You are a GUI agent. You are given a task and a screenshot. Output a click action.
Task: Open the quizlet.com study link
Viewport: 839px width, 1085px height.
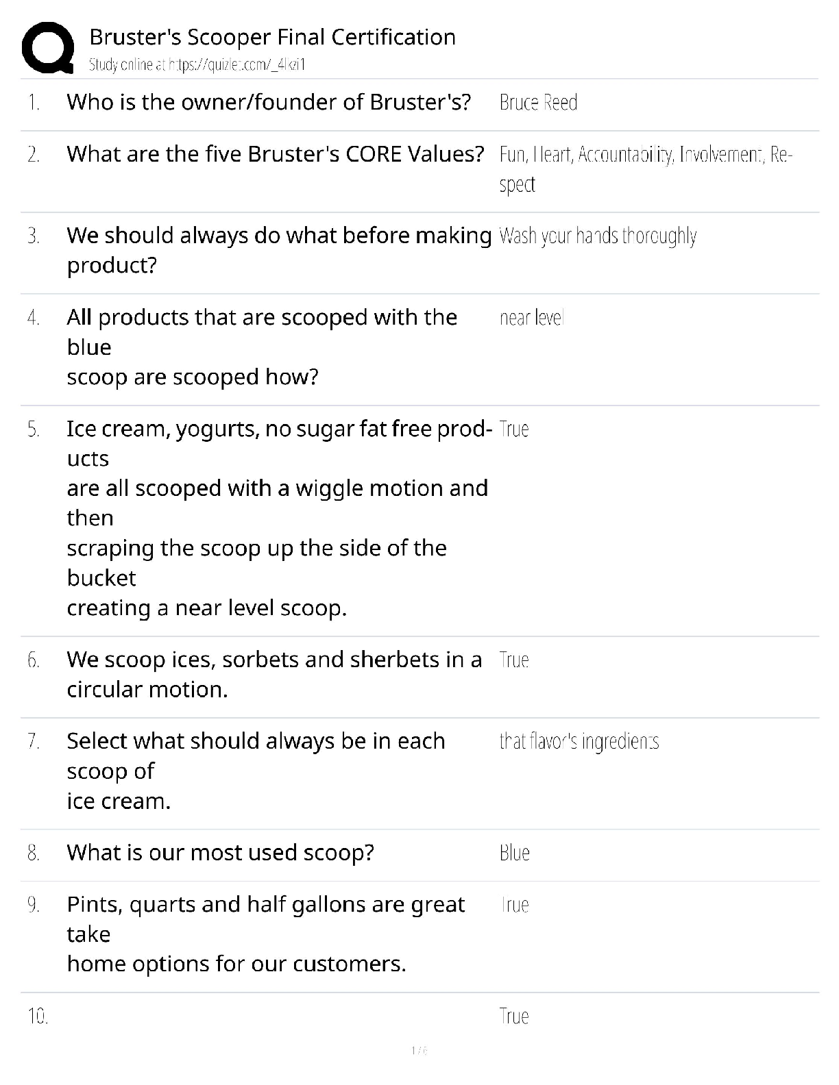pos(197,65)
